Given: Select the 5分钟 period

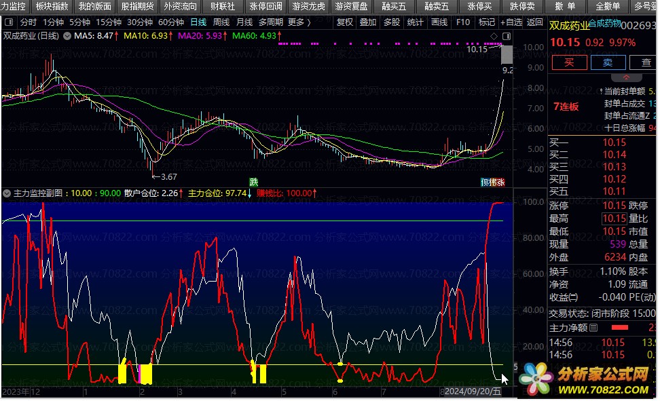Looking at the screenshot, I should click(x=80, y=22).
